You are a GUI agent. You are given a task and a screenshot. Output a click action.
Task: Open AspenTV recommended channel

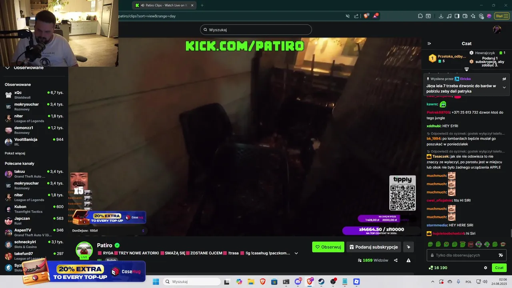[x=34, y=232]
